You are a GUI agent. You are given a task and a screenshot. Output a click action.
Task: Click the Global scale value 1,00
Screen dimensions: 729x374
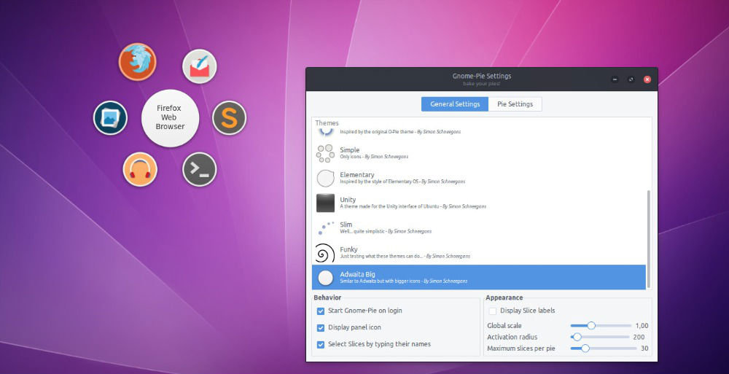click(x=642, y=326)
